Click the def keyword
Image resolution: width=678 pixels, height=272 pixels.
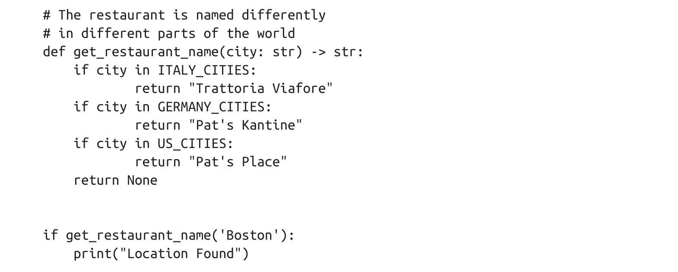pos(54,52)
